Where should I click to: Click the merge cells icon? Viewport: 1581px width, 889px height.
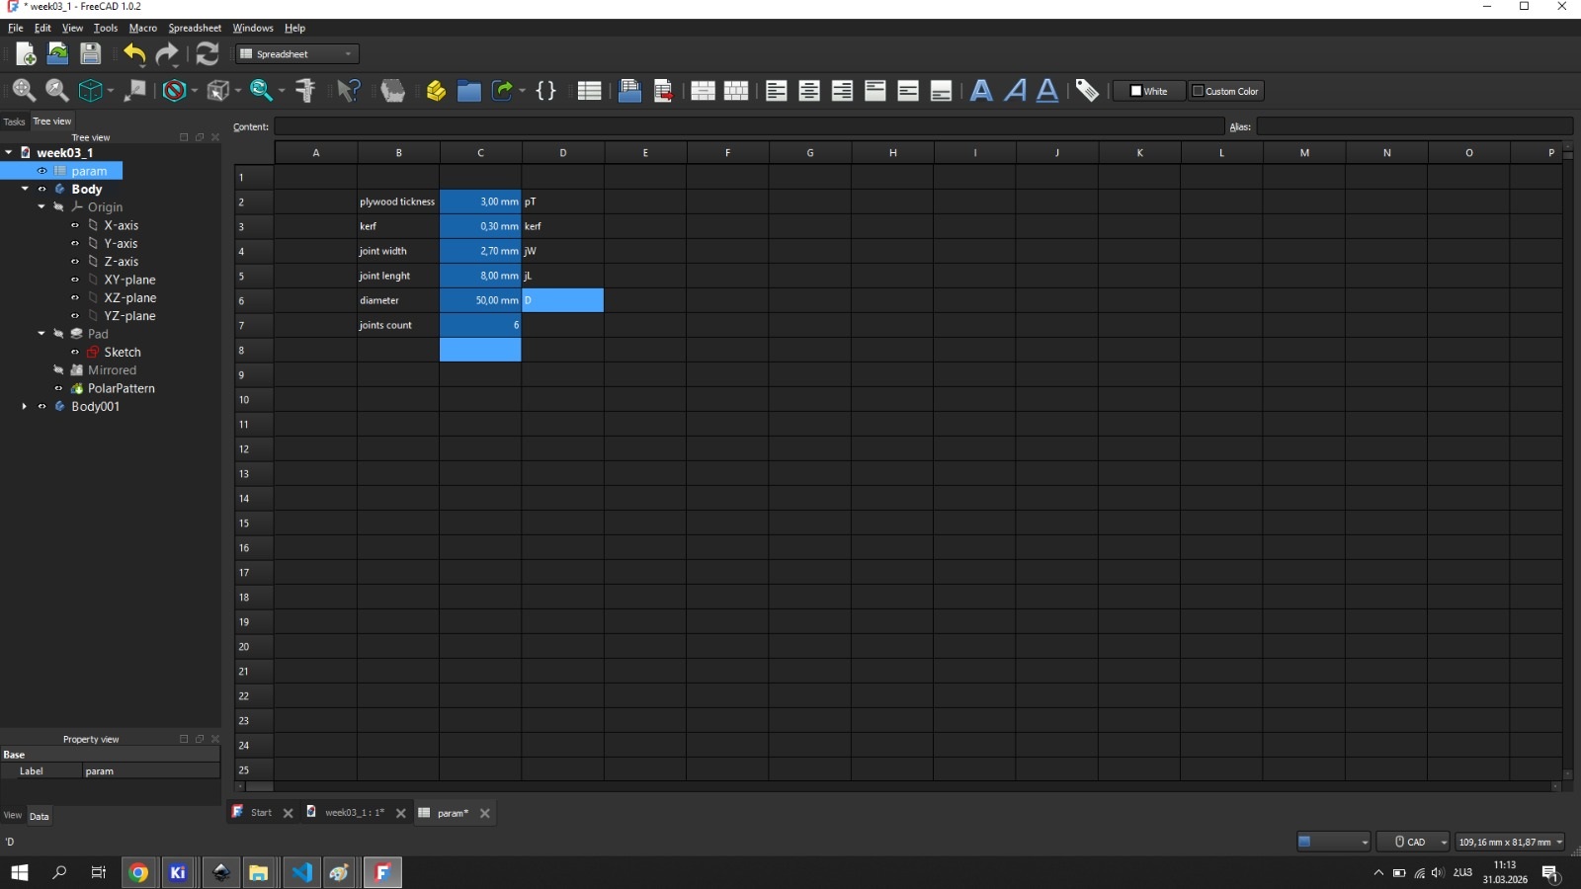pyautogui.click(x=705, y=91)
